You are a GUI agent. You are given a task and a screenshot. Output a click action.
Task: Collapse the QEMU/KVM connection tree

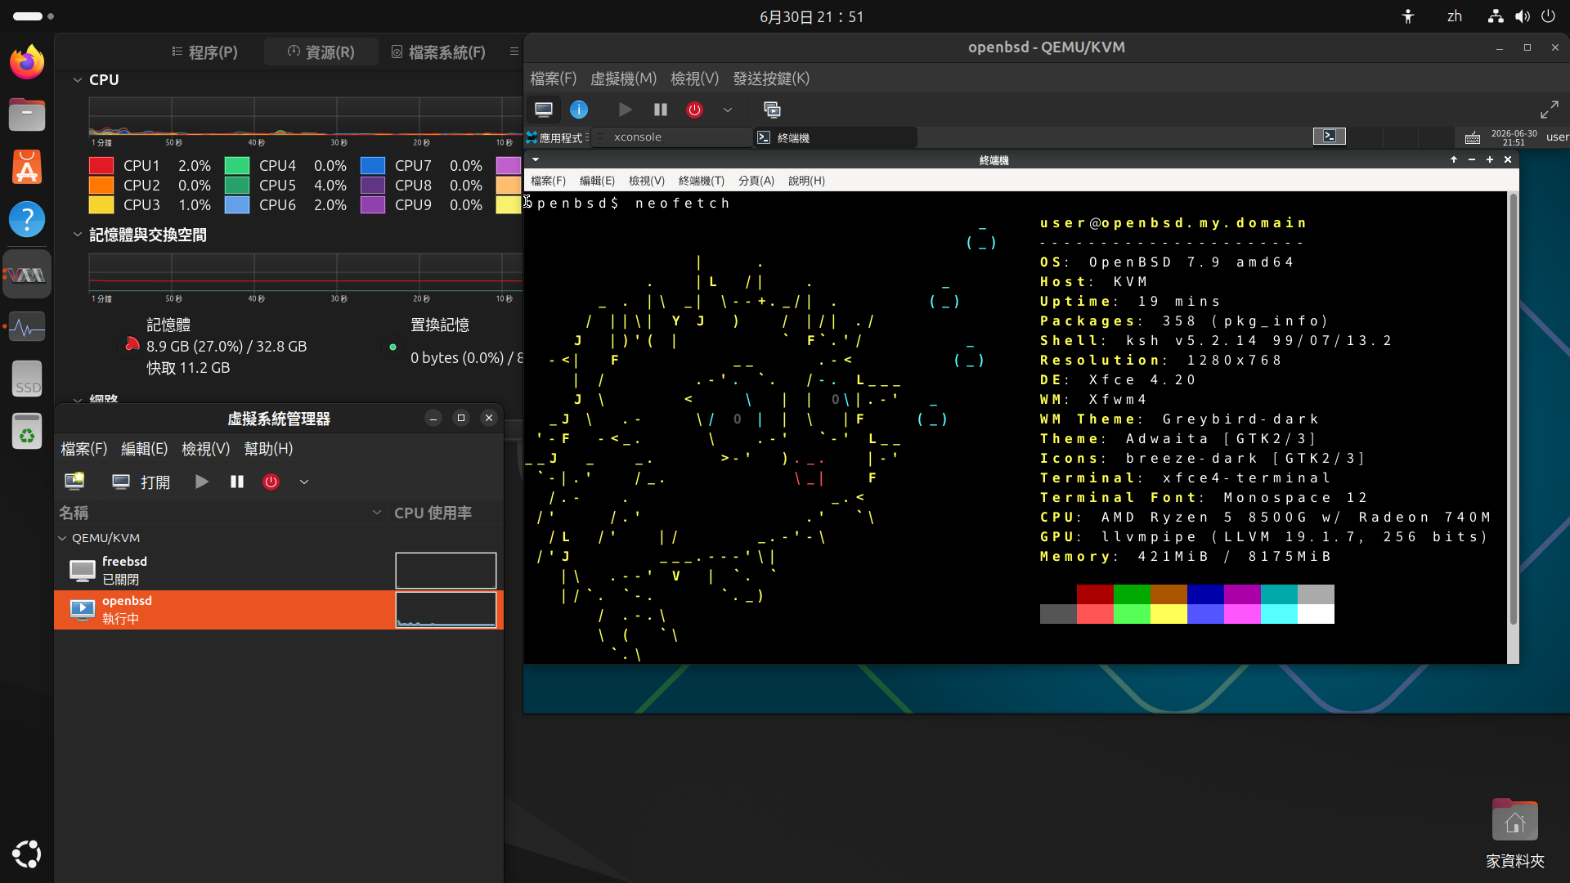tap(62, 538)
